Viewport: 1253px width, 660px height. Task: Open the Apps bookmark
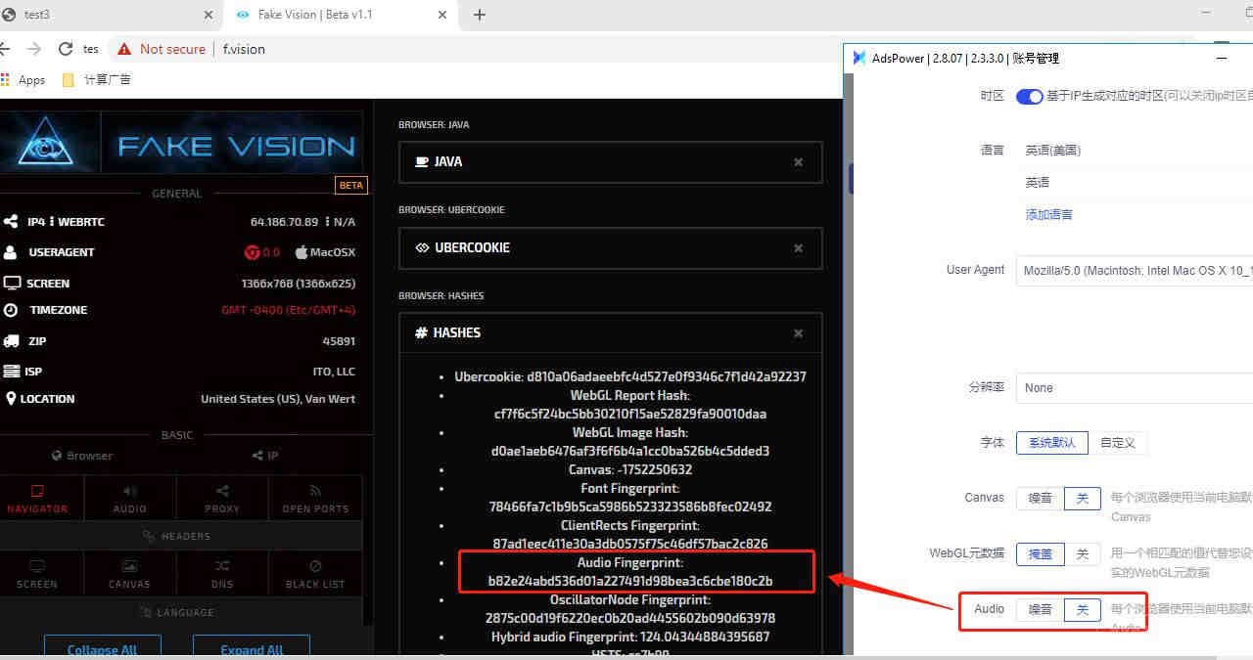24,80
